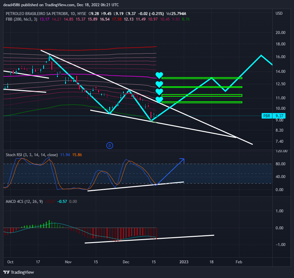Click the NYSE exchange label

[82, 14]
